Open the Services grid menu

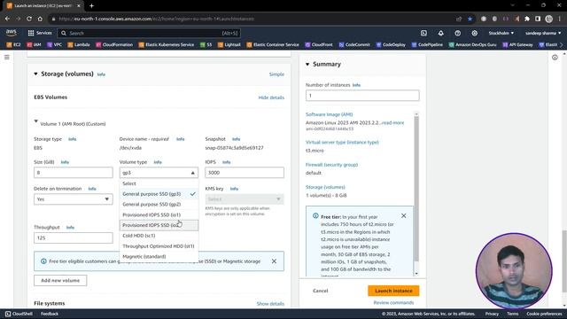pos(40,33)
